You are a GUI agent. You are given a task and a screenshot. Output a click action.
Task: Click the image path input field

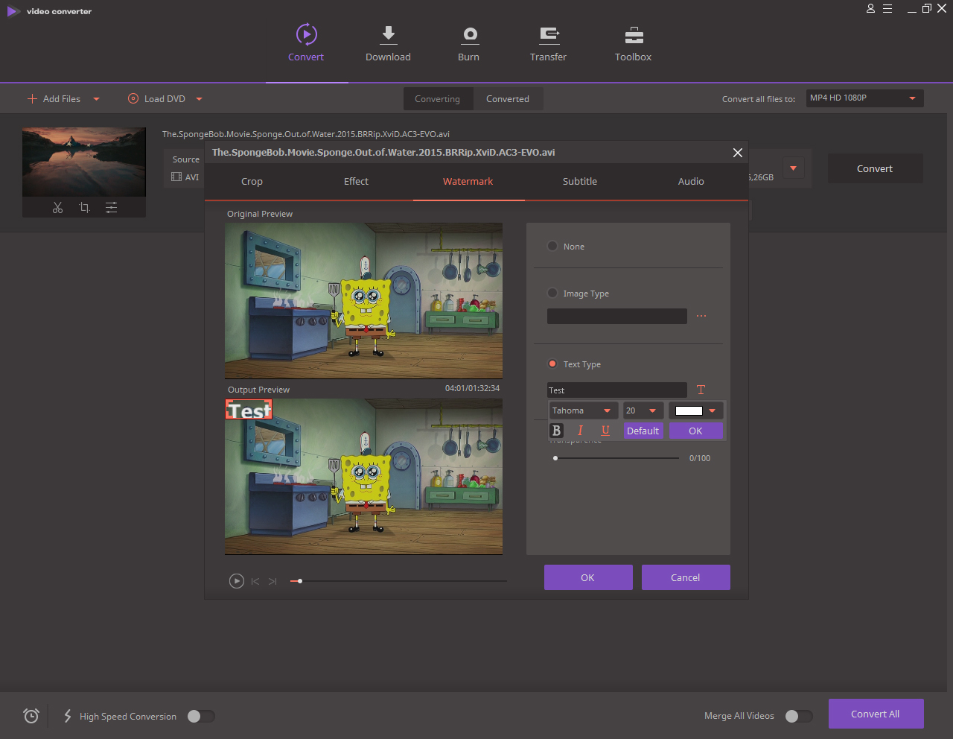point(617,316)
